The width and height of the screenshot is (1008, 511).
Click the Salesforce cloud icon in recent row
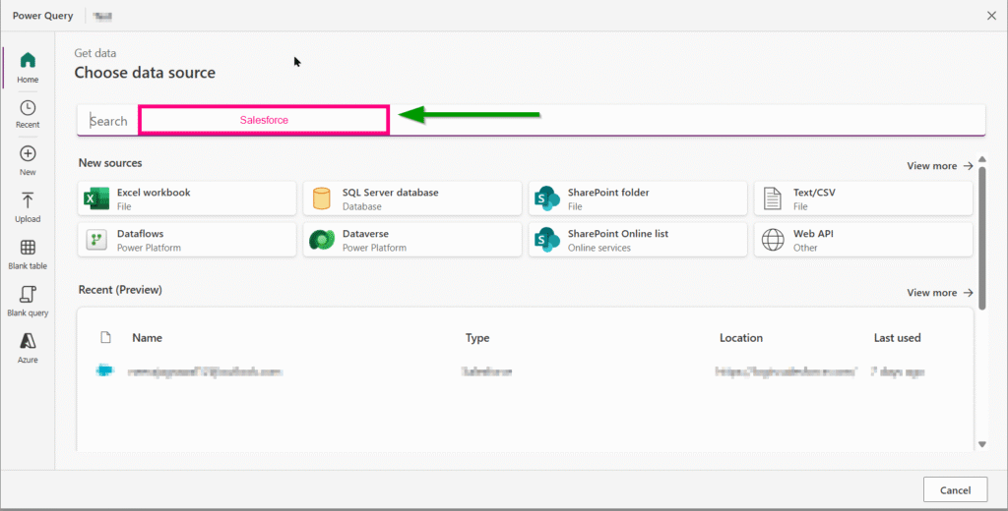tap(104, 371)
